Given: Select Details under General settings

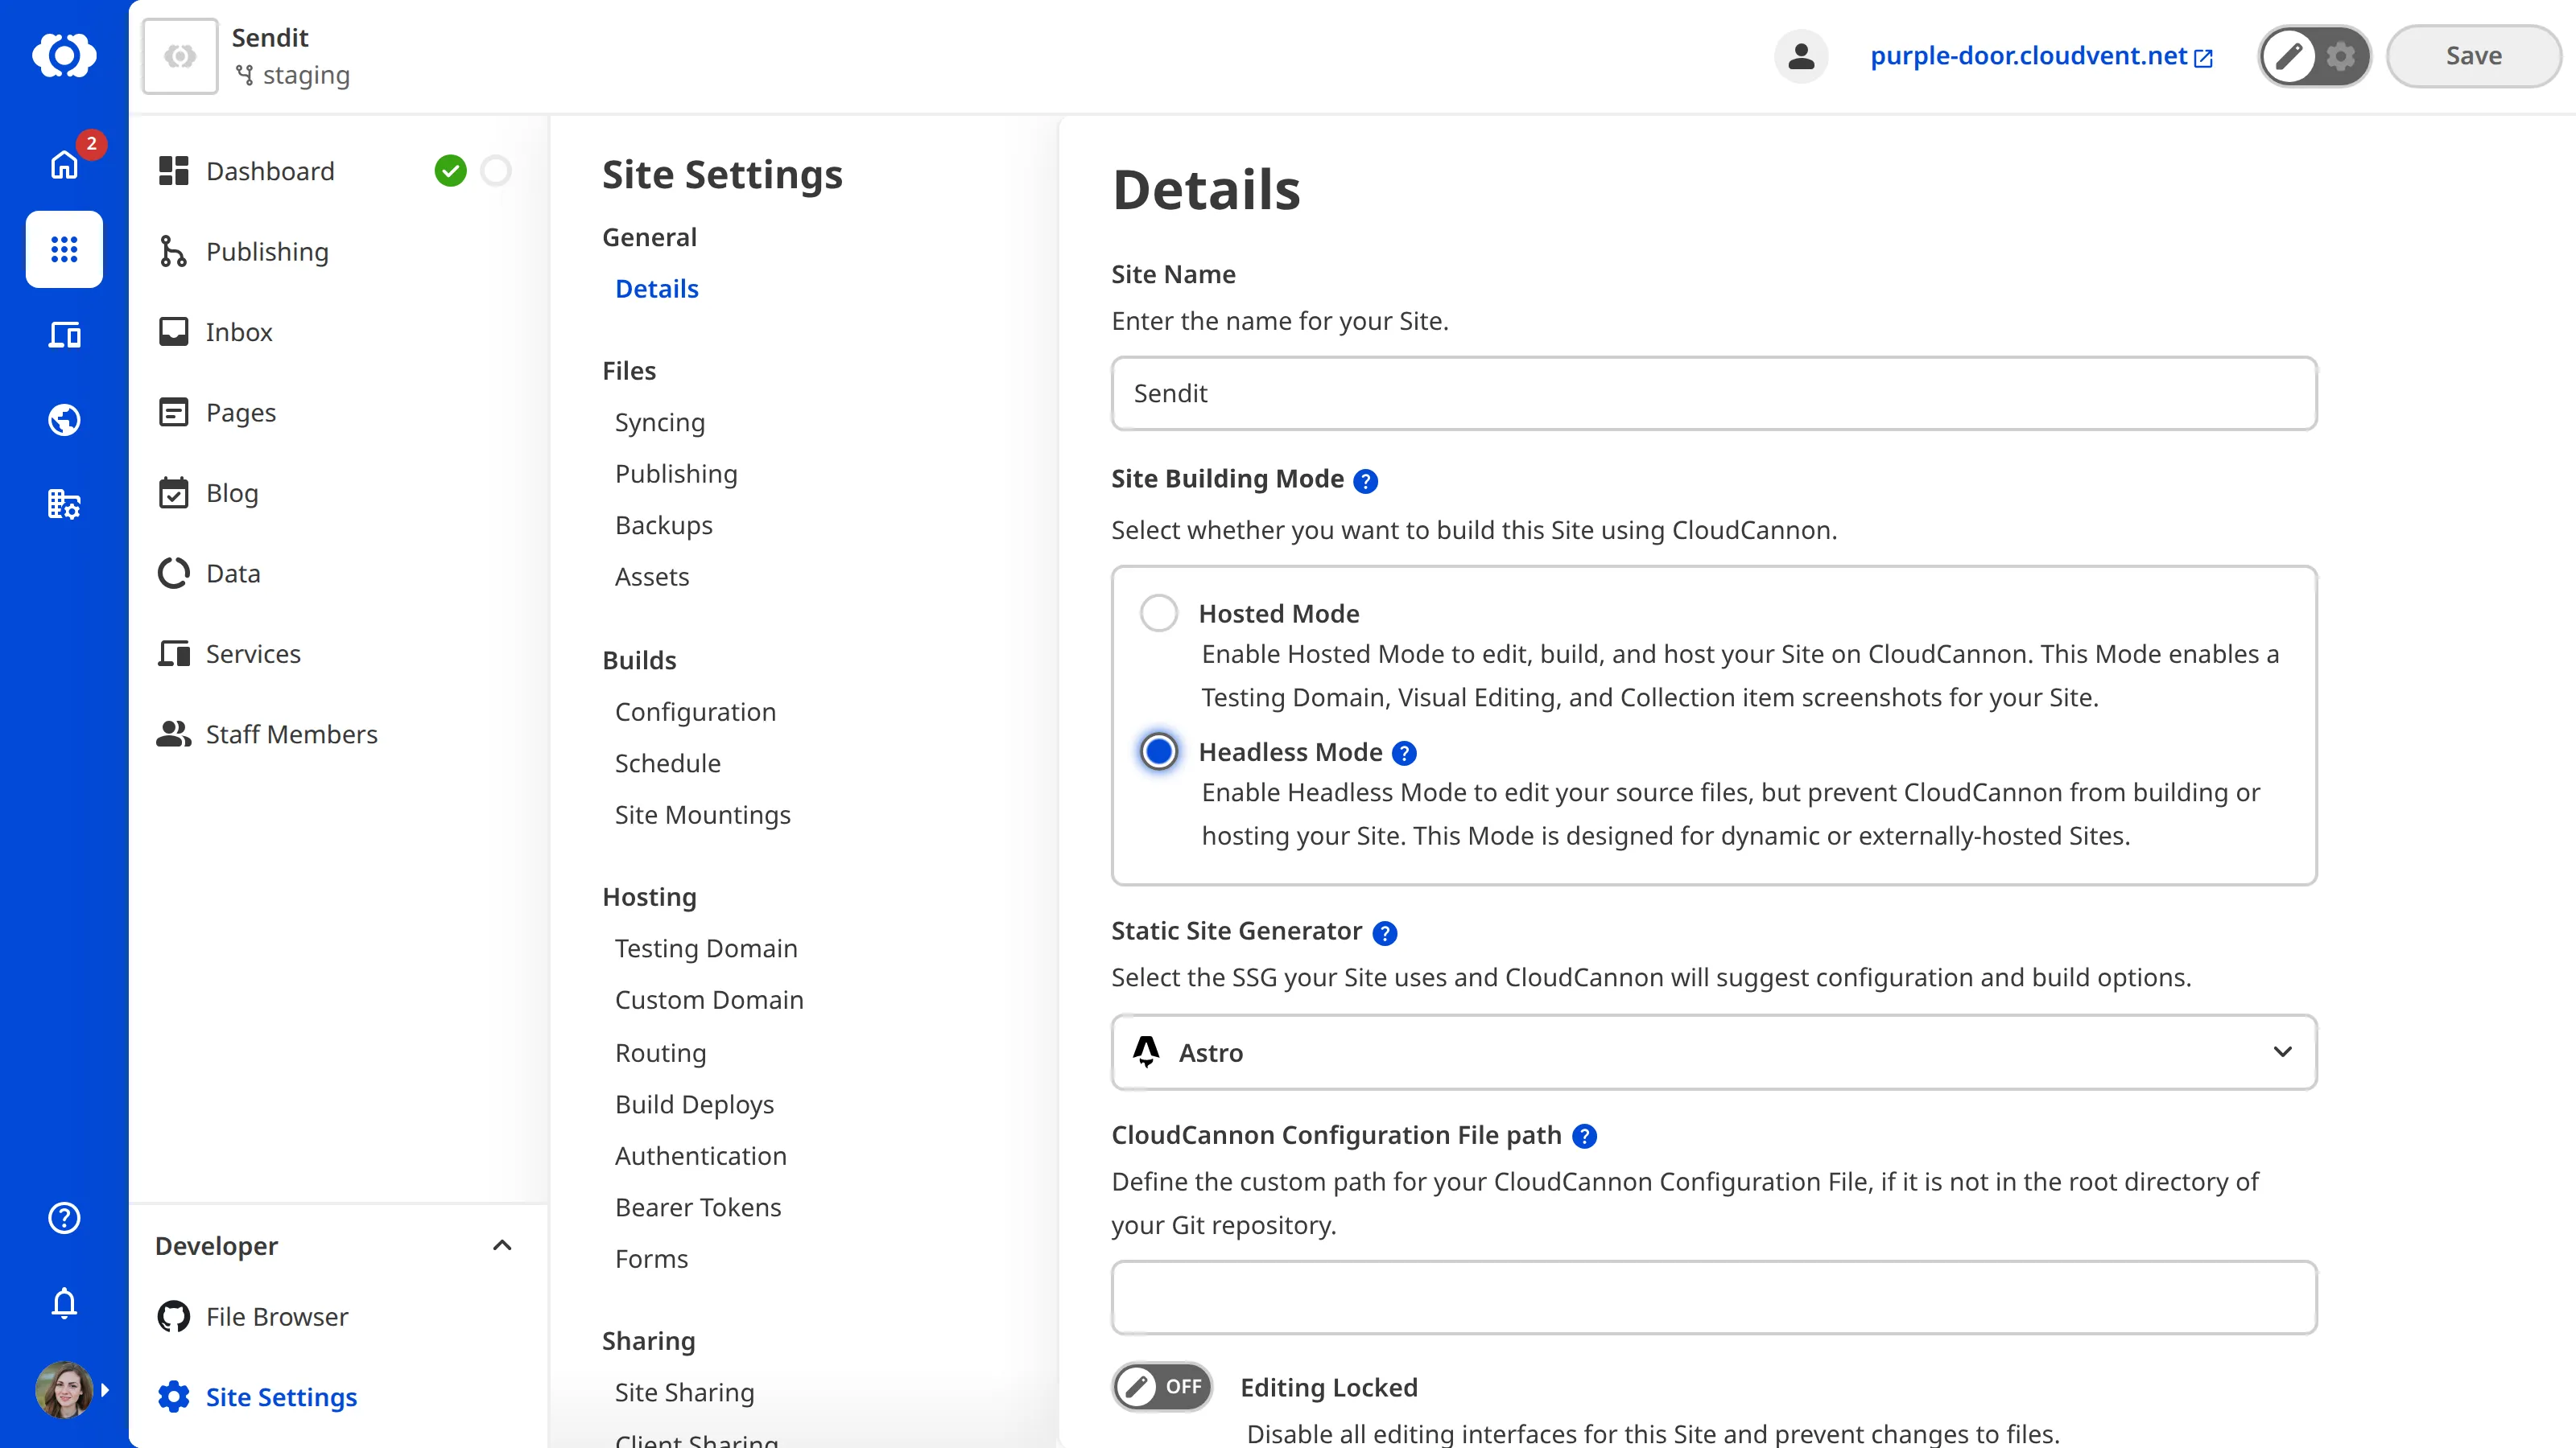Looking at the screenshot, I should 656,289.
